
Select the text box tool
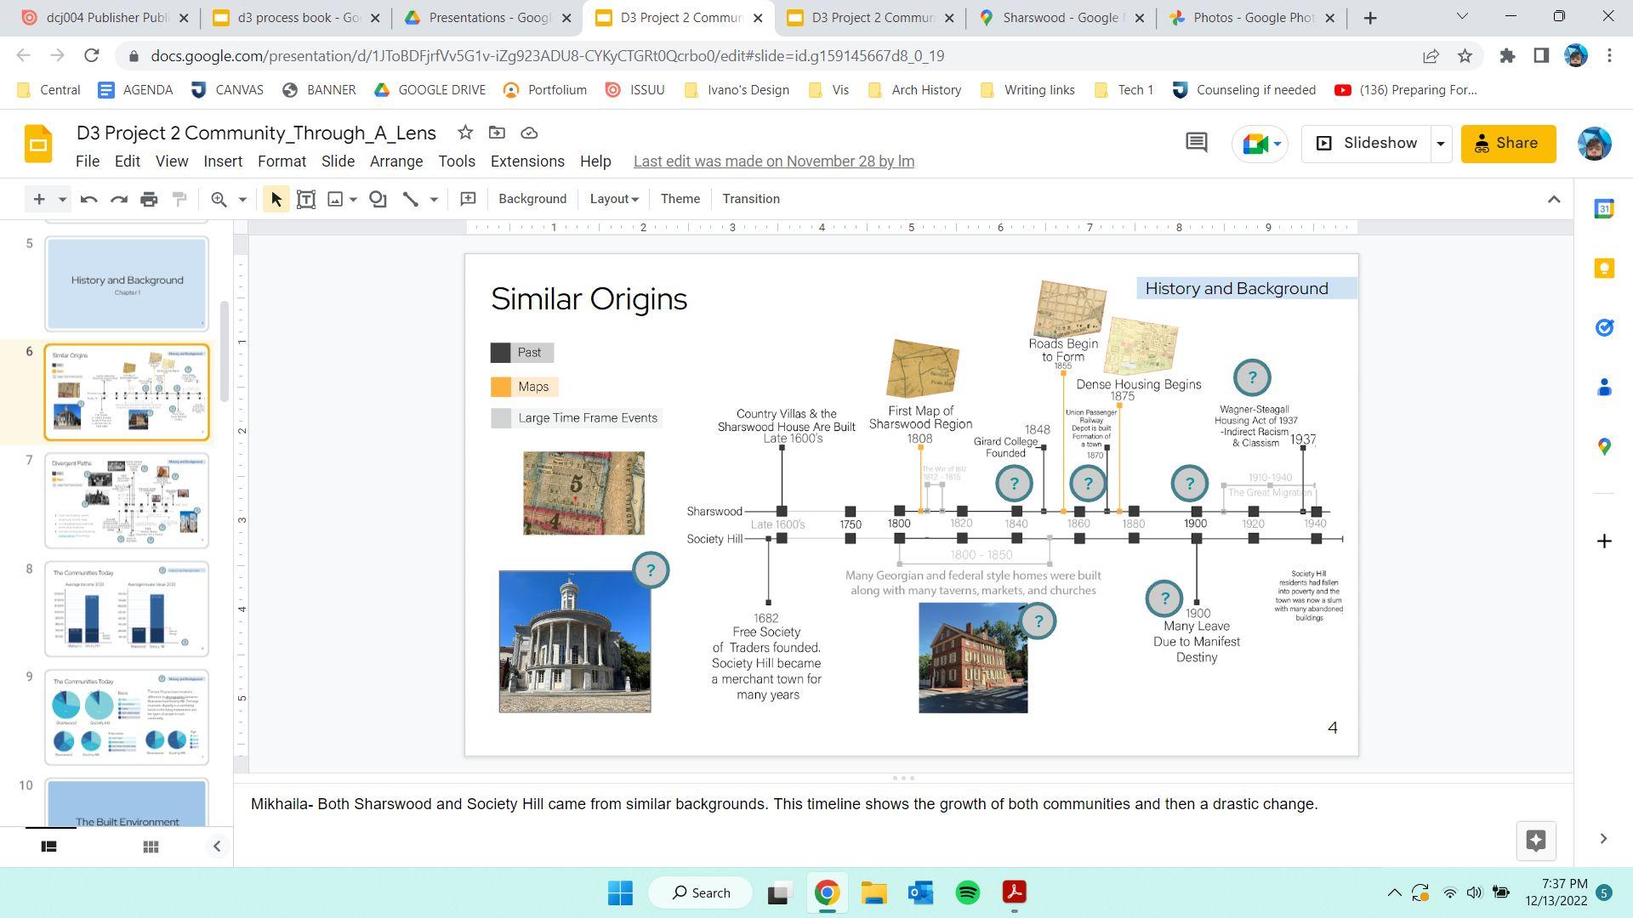coord(306,199)
